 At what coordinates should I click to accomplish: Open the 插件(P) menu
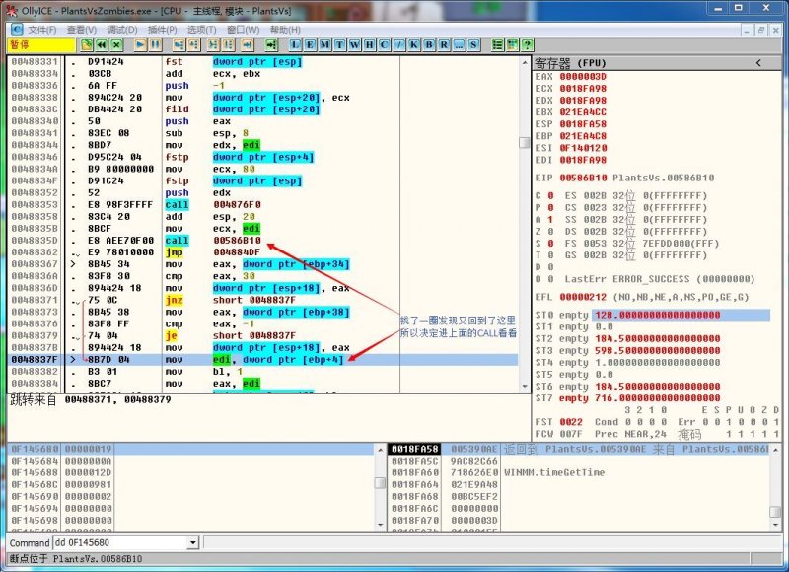point(162,30)
